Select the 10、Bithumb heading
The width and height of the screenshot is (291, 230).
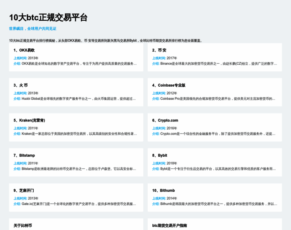163,191
